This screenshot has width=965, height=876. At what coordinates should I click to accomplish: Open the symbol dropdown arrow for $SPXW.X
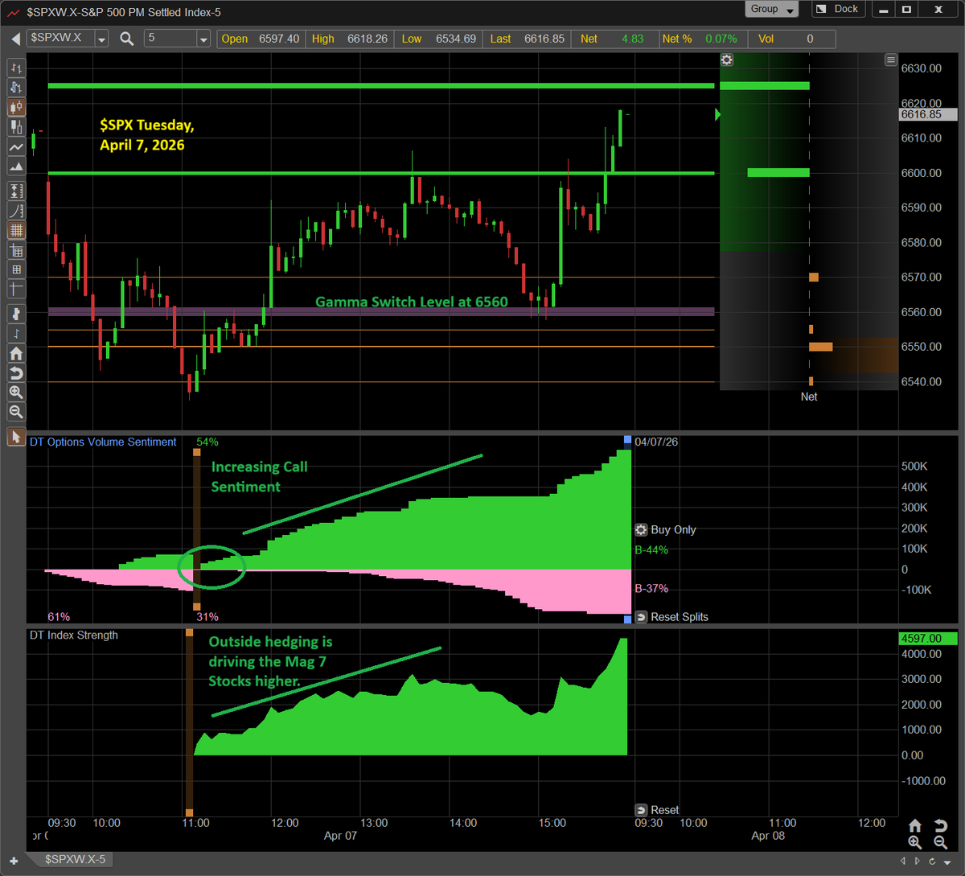pos(101,39)
